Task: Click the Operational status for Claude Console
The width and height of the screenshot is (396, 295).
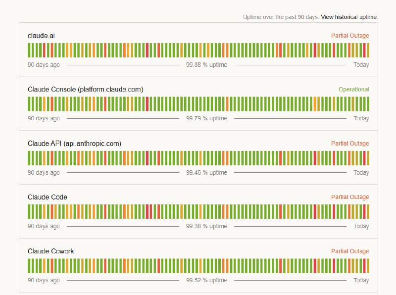Action: point(354,90)
